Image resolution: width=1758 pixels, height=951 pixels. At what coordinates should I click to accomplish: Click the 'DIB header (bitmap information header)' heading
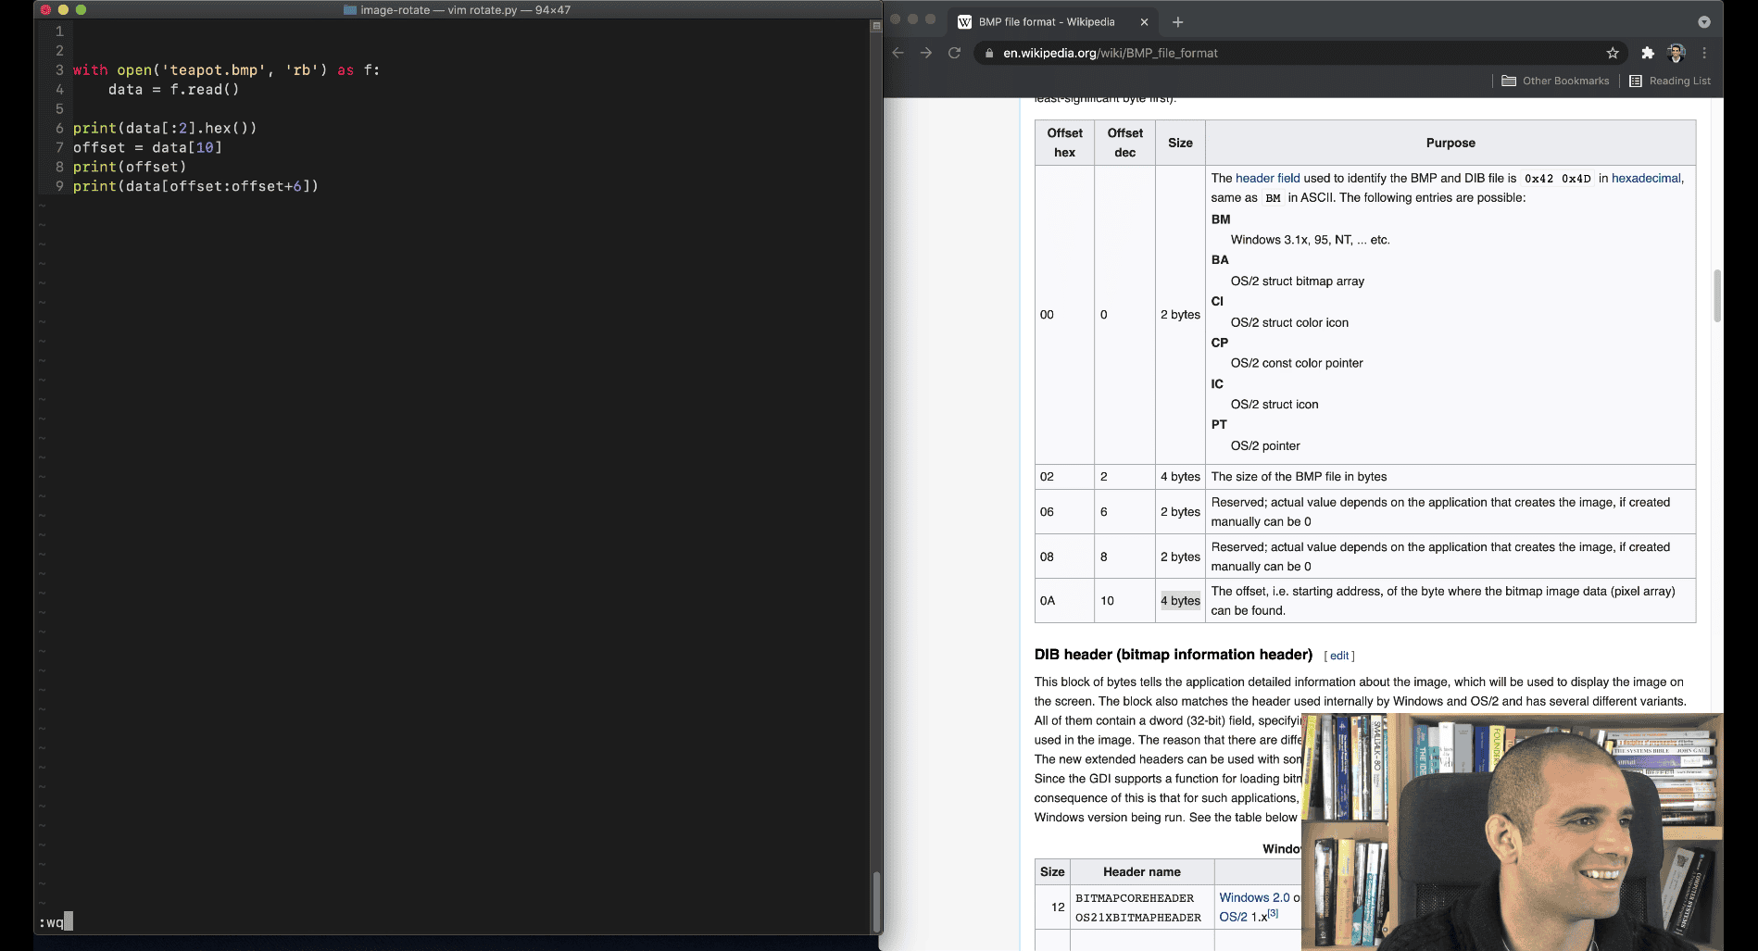coord(1174,655)
